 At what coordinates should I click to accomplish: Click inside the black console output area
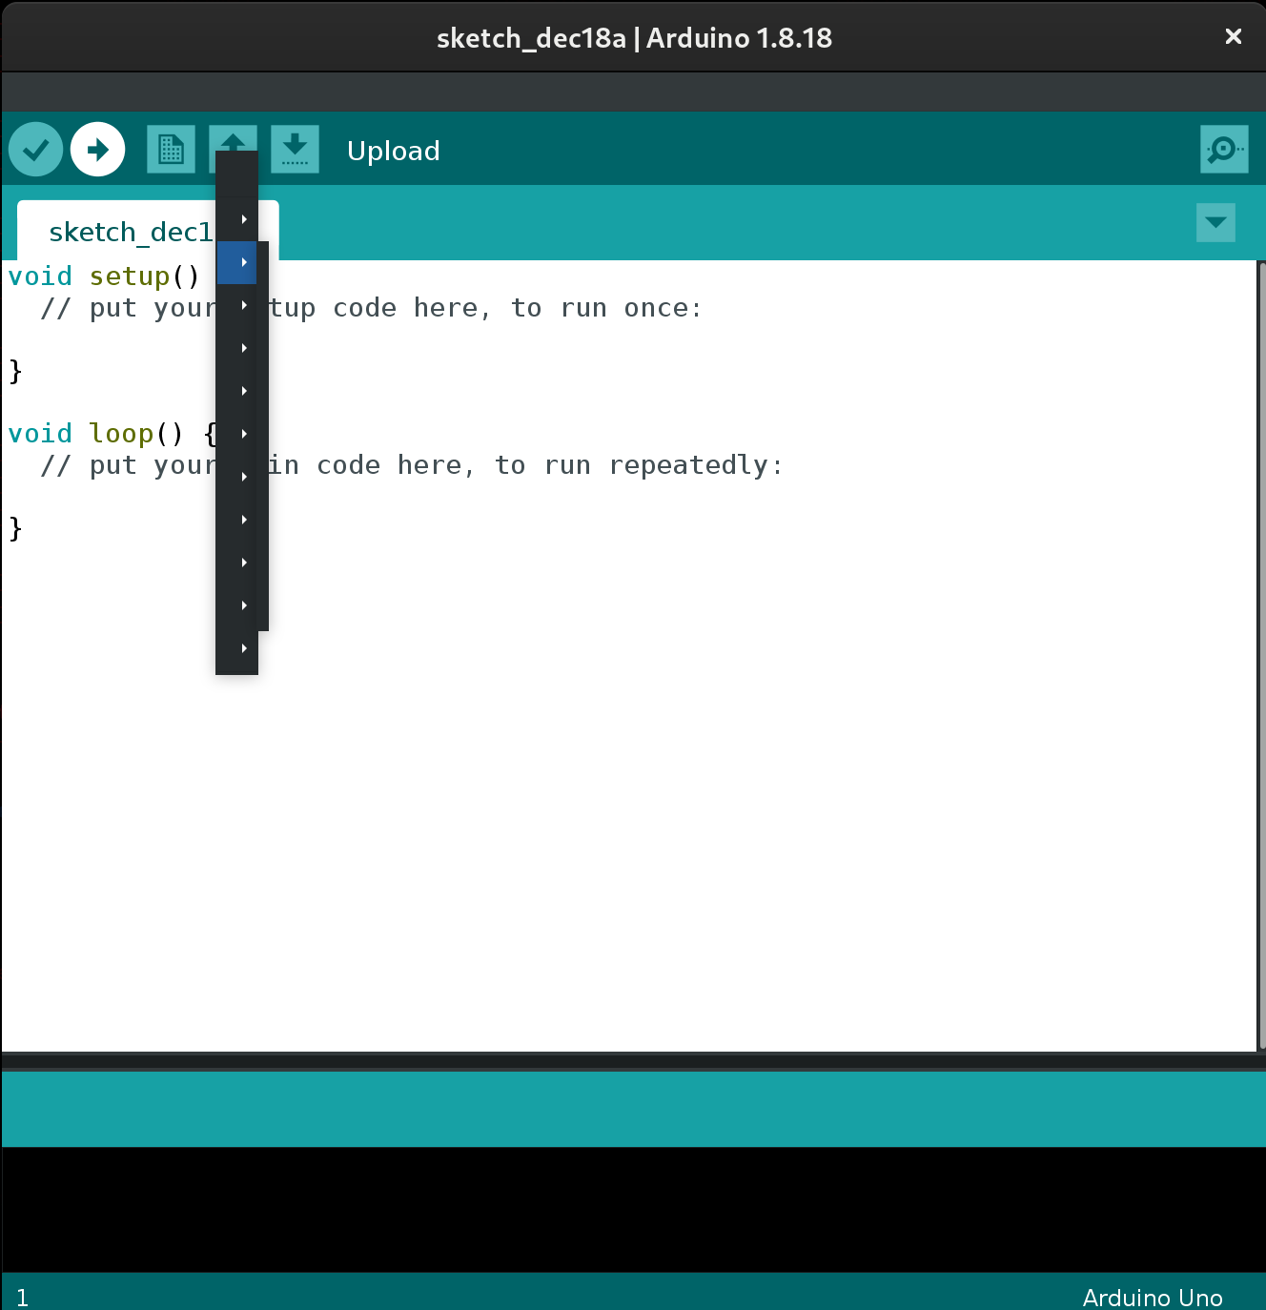click(633, 1209)
